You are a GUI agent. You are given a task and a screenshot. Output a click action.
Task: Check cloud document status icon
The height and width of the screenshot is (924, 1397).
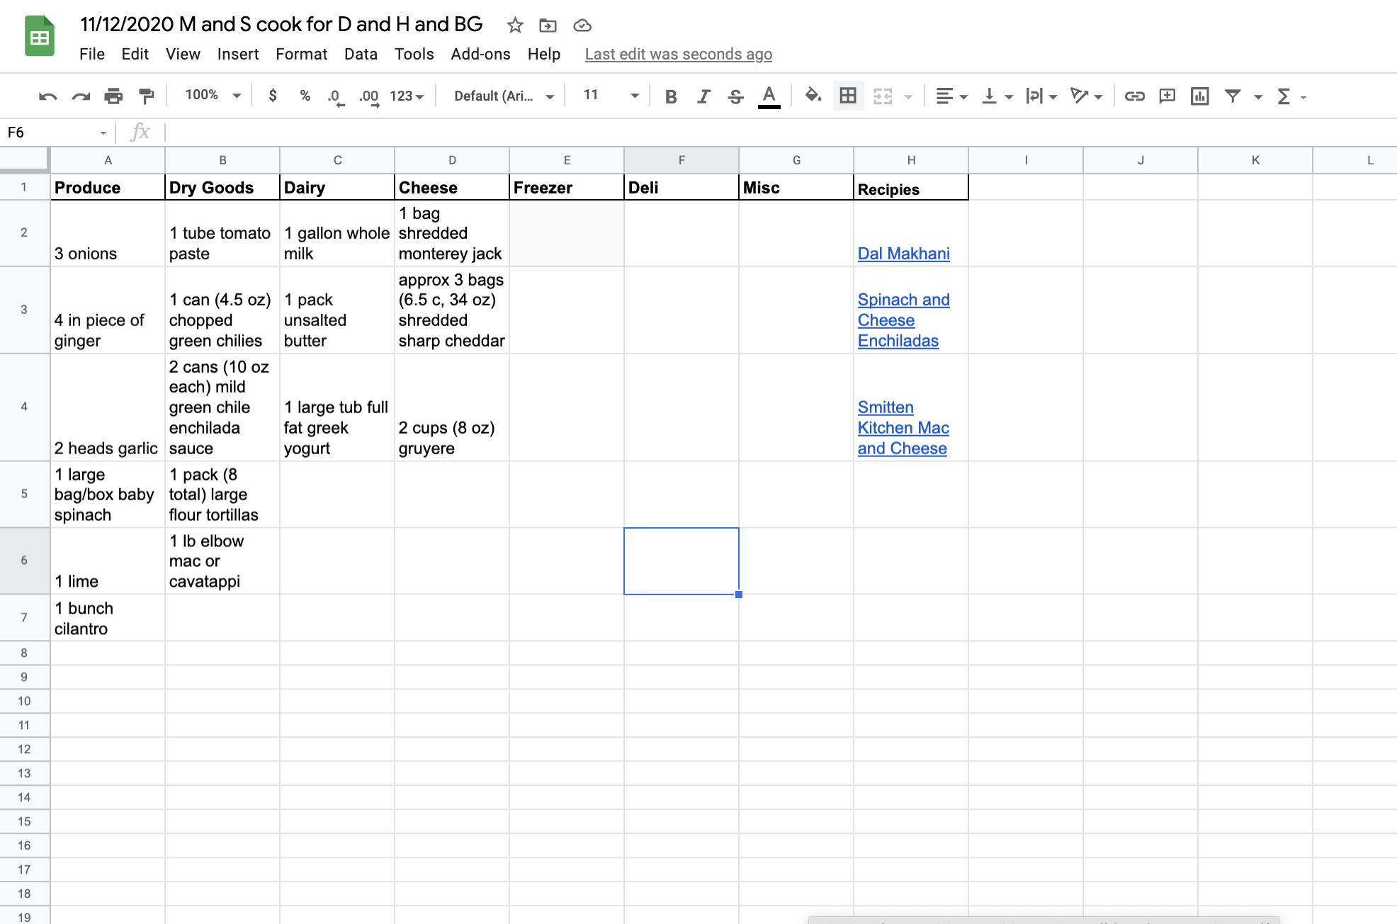coord(582,26)
